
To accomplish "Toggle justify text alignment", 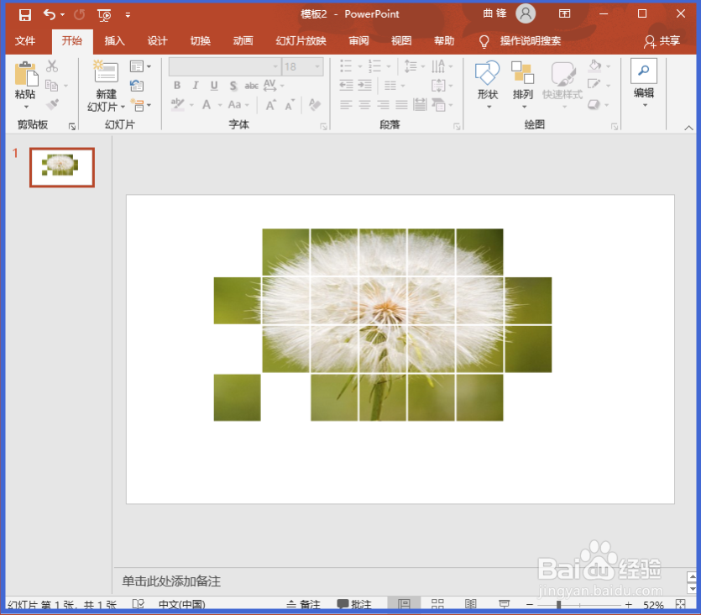I will (x=401, y=105).
